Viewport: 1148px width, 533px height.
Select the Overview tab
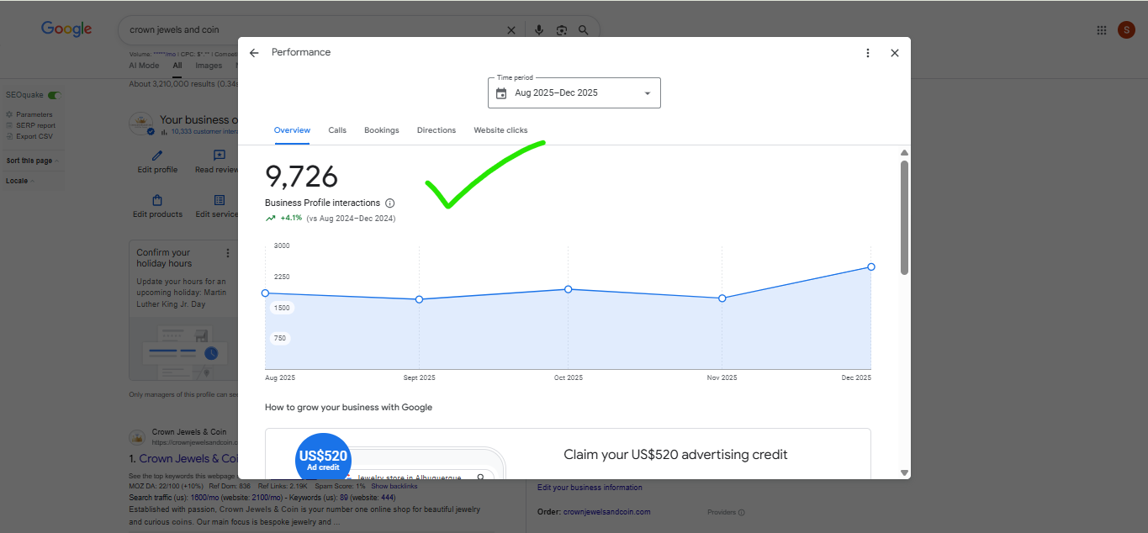pos(292,130)
